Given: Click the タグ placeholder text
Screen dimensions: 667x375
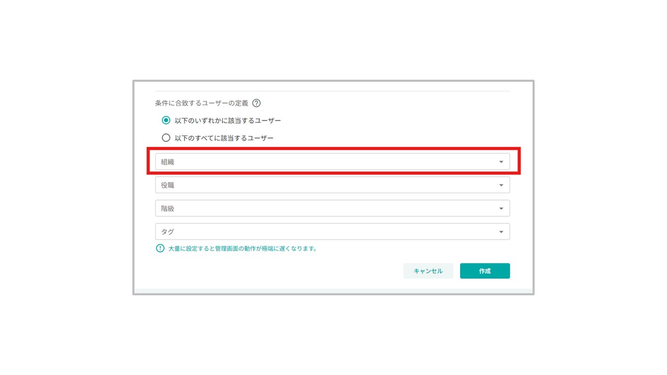Looking at the screenshot, I should click(x=167, y=232).
